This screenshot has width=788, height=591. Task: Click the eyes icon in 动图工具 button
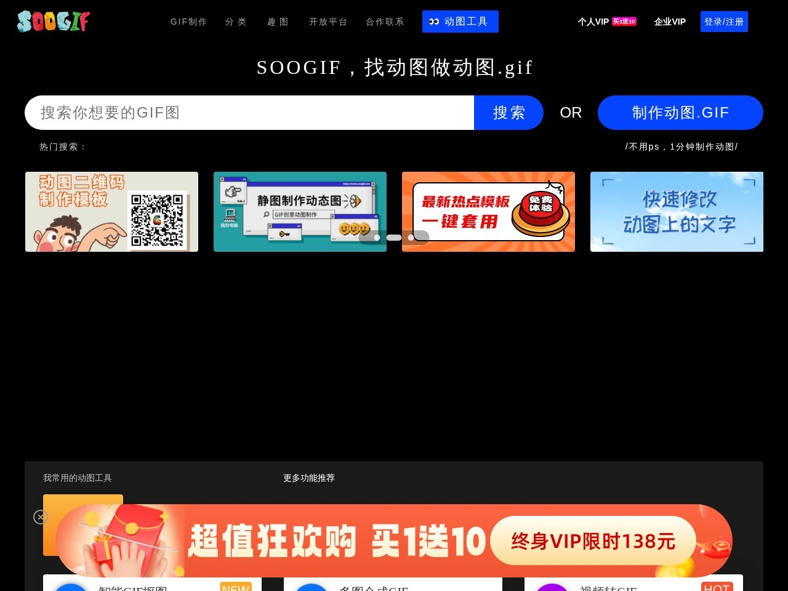[434, 22]
